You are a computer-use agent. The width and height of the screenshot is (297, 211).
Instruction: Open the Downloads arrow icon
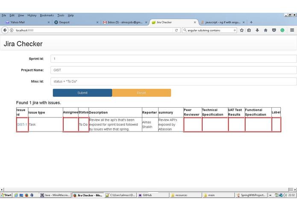pyautogui.click(x=257, y=30)
